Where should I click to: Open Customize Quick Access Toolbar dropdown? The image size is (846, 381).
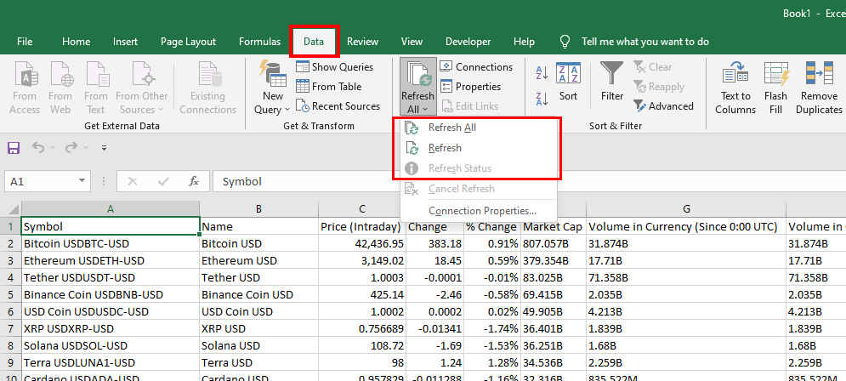[x=104, y=147]
